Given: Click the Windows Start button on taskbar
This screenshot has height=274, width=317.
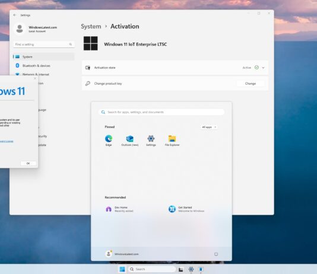Looking at the screenshot, I should [122, 269].
